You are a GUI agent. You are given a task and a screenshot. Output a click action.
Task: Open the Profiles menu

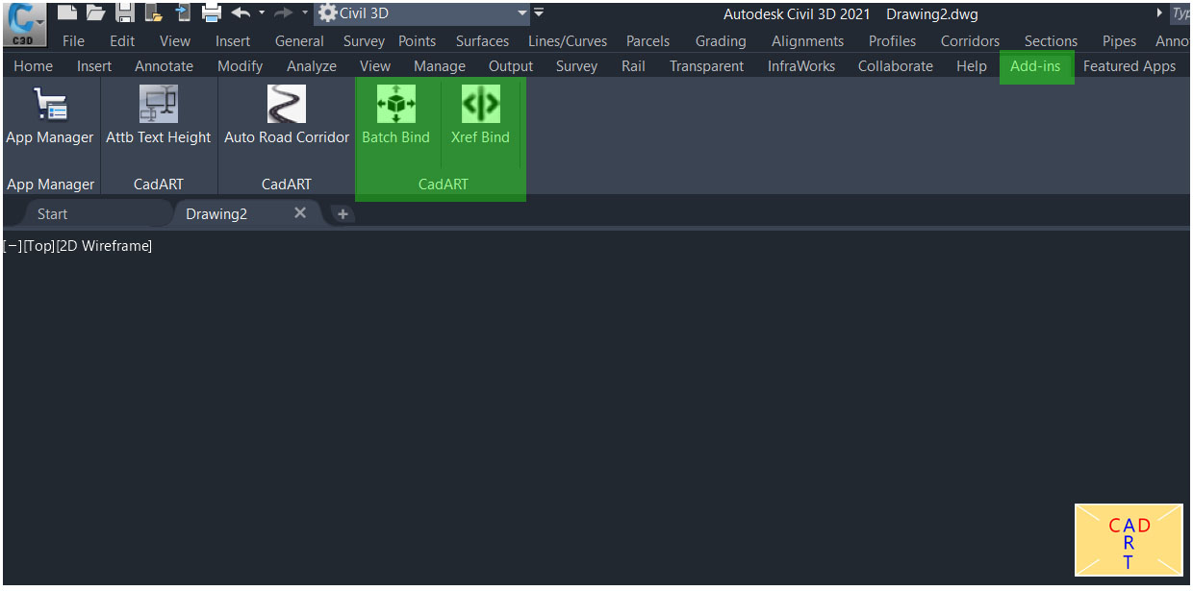coord(892,41)
